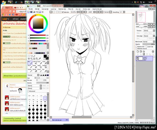Image resolution: width=157 pixels, height=130 pixels.
Task: Select the AirBrush tool
Action: (x=35, y=63)
